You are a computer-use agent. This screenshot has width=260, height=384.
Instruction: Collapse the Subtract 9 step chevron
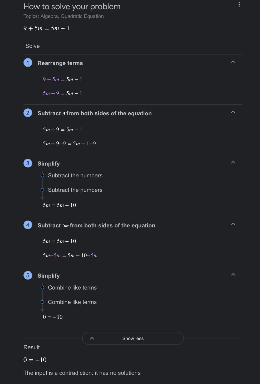click(233, 112)
